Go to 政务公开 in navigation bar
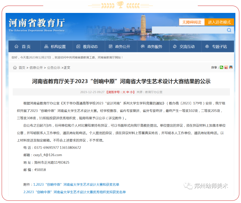 [120, 47]
